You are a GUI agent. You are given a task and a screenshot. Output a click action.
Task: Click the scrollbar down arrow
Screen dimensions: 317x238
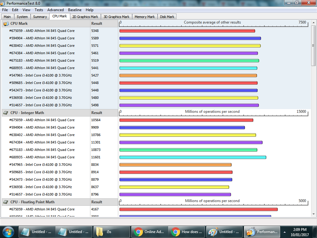coord(314,214)
